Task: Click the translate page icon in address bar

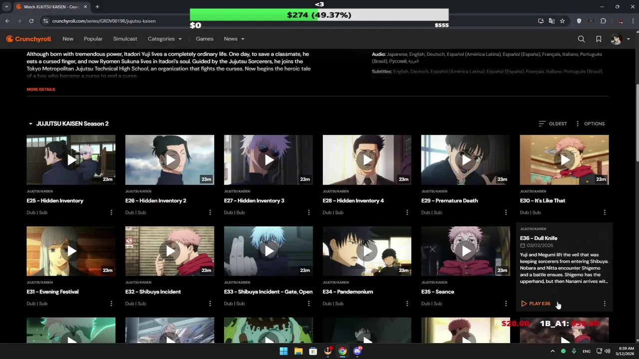Action: coord(551,21)
